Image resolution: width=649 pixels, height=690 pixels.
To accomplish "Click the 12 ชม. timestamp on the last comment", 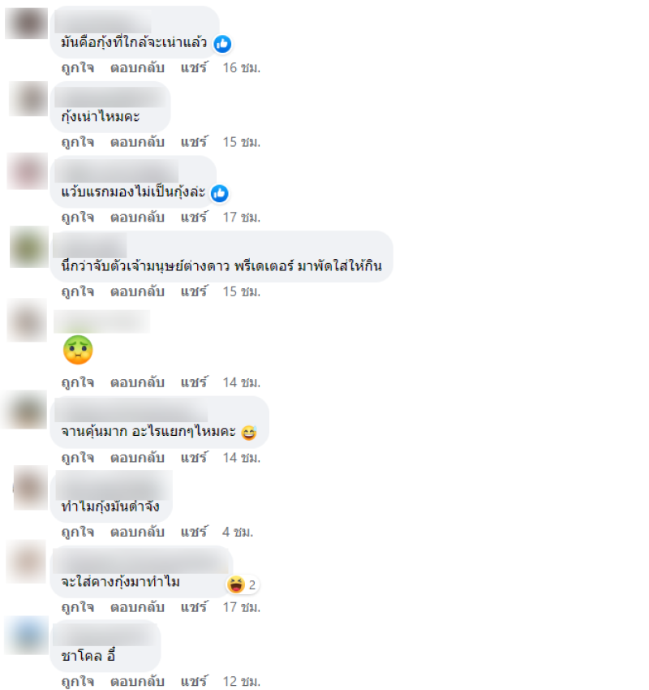I will click(242, 681).
